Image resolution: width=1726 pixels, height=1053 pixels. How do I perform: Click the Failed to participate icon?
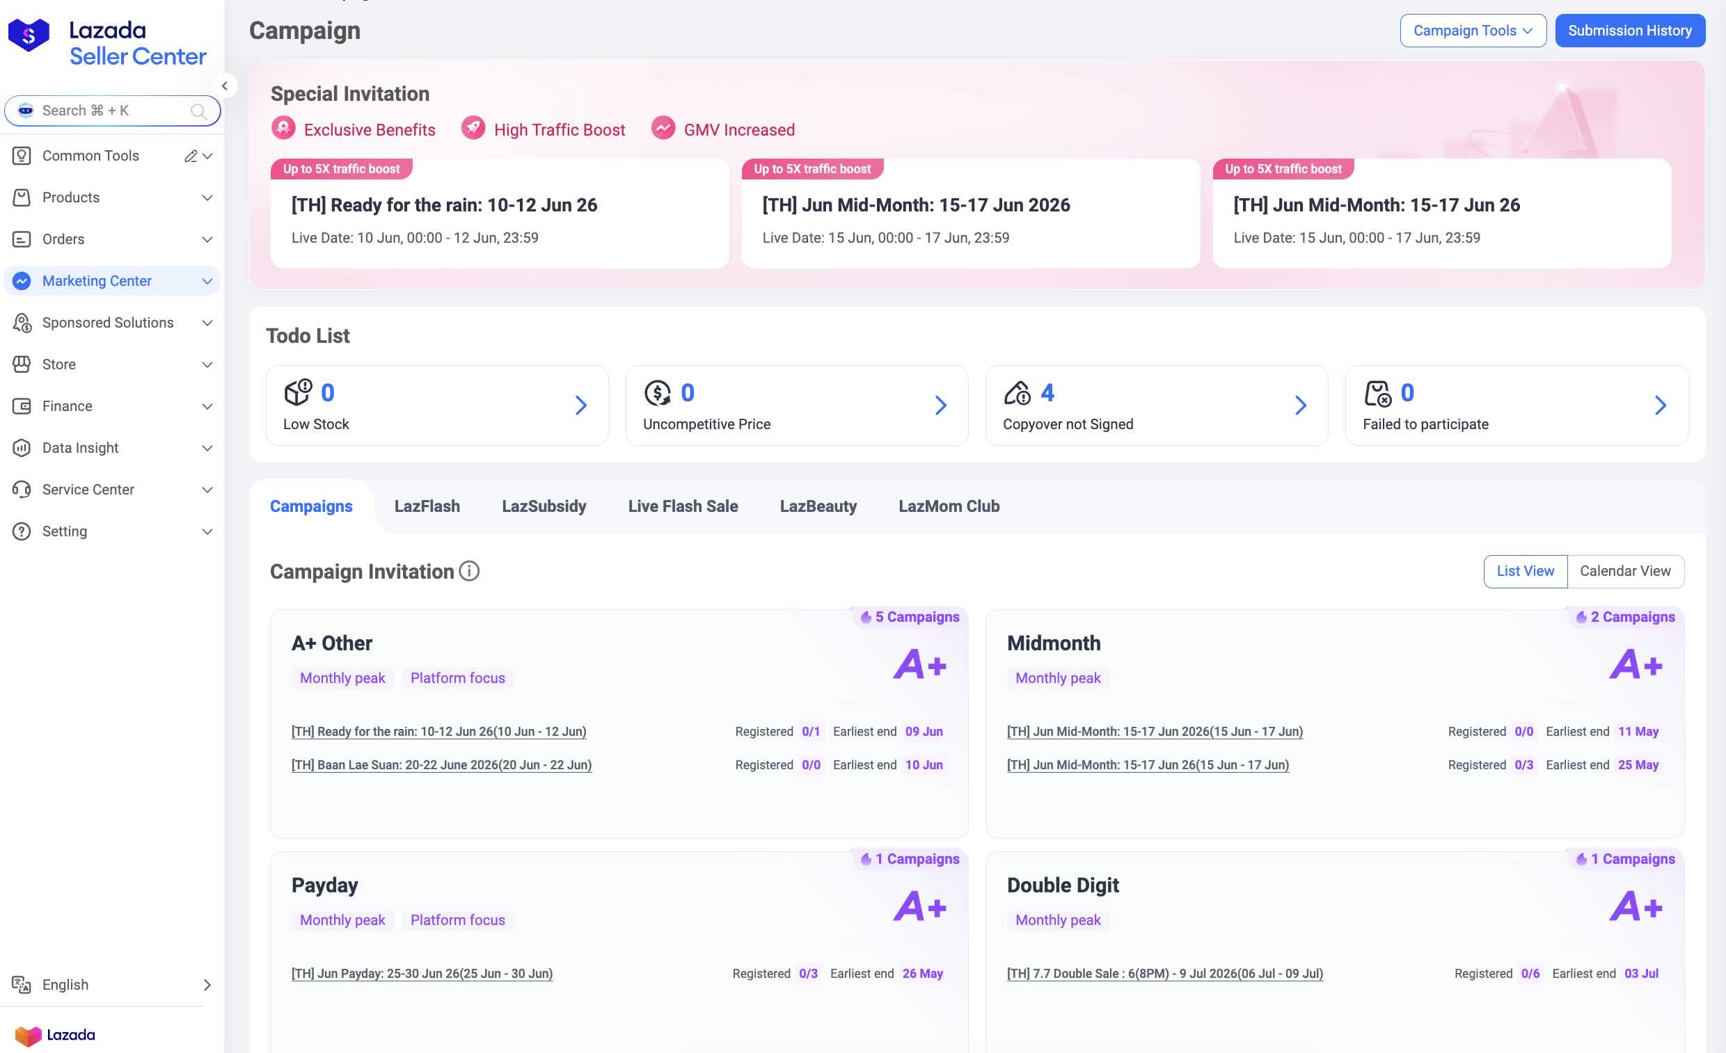pyautogui.click(x=1378, y=393)
